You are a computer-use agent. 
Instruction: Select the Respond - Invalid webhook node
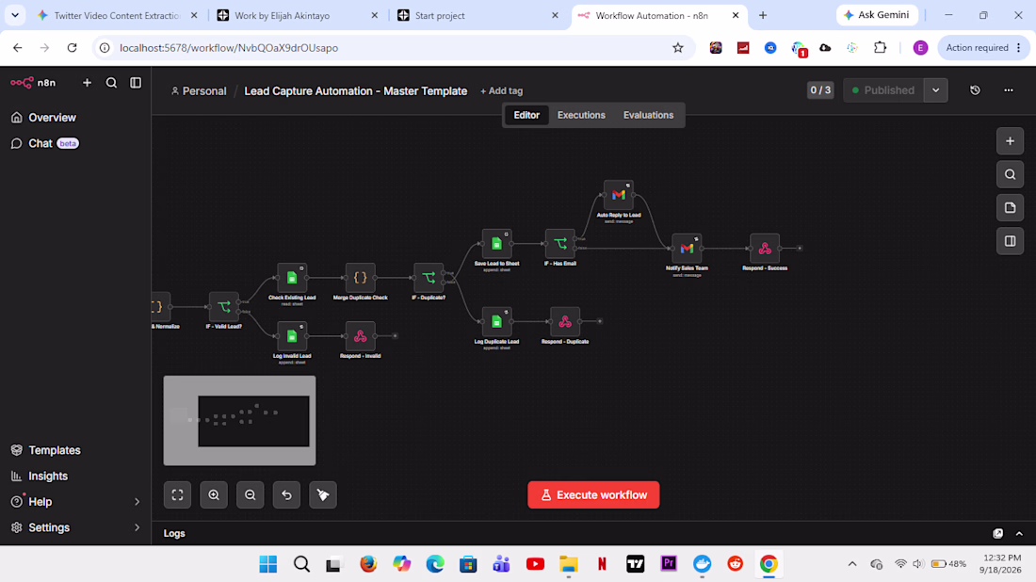[x=360, y=336]
